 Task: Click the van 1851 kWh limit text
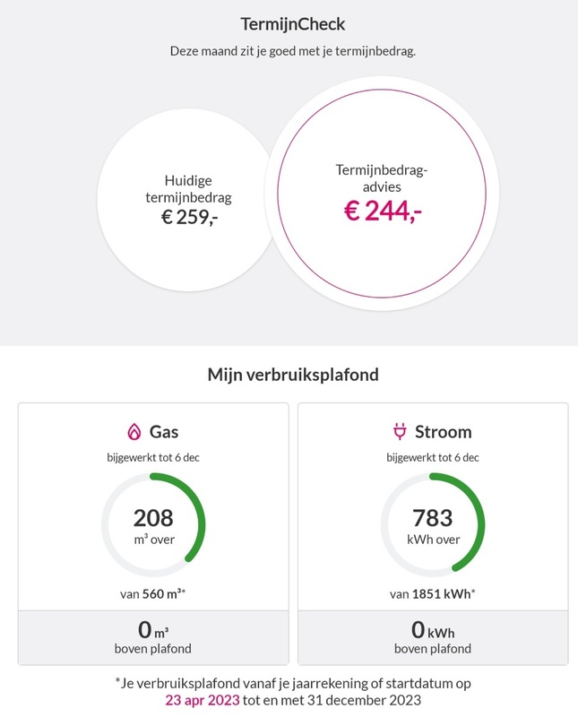pyautogui.click(x=433, y=594)
